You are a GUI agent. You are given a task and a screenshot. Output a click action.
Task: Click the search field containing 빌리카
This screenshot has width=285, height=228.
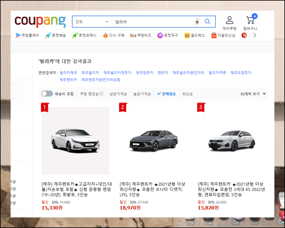153,21
